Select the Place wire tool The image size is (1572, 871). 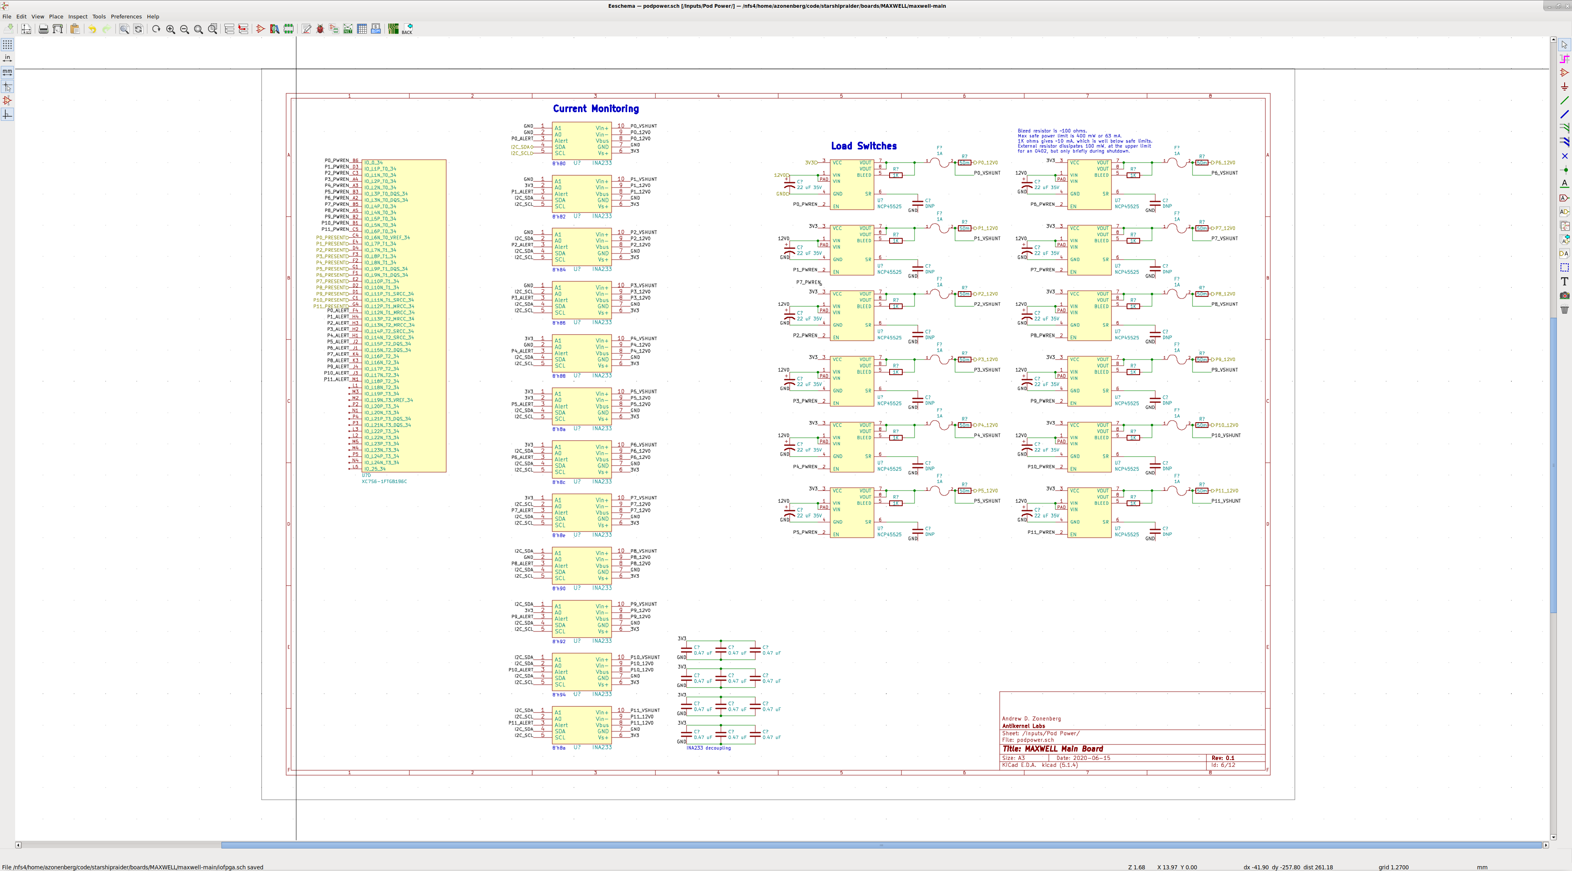(x=1564, y=100)
